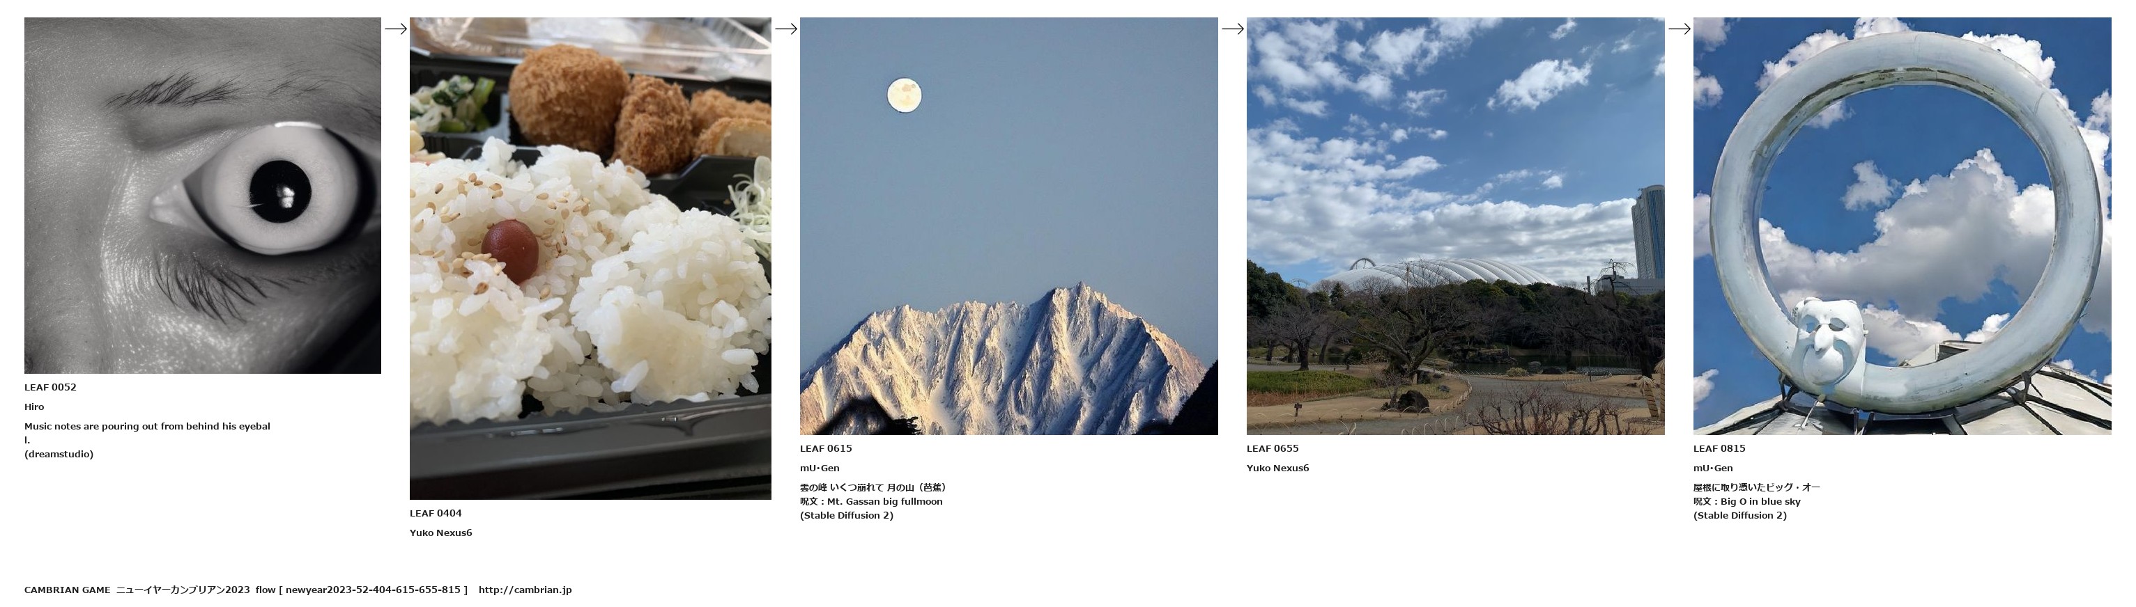Image resolution: width=2136 pixels, height=607 pixels.
Task: Click the arrow between mountain and dome park images
Action: pos(1233,29)
